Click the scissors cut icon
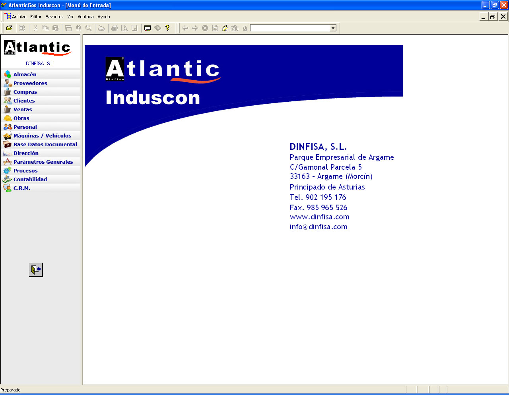 35,28
